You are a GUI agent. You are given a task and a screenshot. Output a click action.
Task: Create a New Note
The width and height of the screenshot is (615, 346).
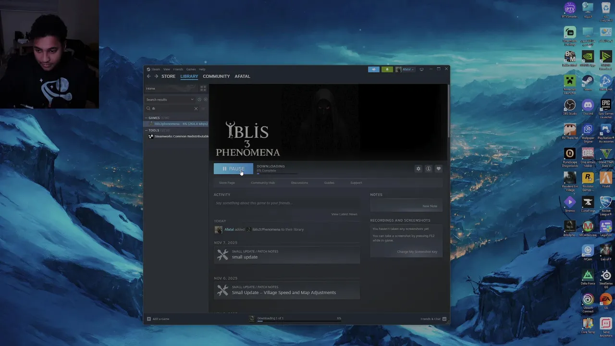(x=430, y=206)
